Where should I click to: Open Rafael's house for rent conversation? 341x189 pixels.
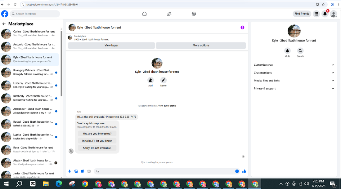29,124
